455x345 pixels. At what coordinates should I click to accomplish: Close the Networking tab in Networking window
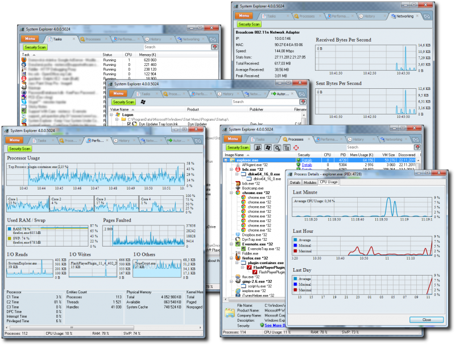[x=417, y=16]
